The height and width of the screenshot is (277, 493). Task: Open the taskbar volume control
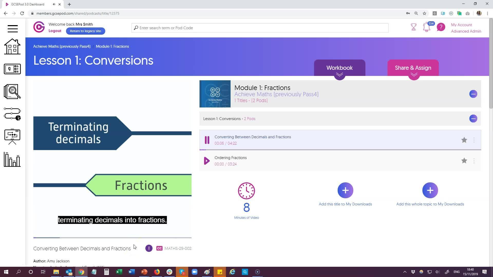tap(438, 272)
